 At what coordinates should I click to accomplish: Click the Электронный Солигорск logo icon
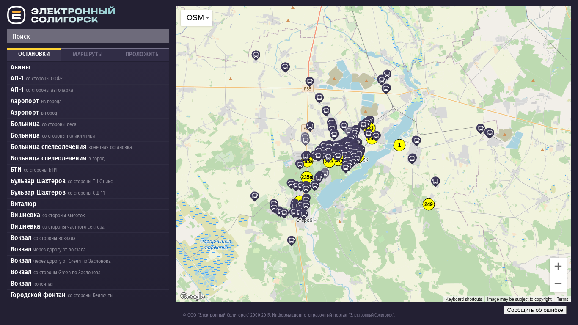point(17,15)
